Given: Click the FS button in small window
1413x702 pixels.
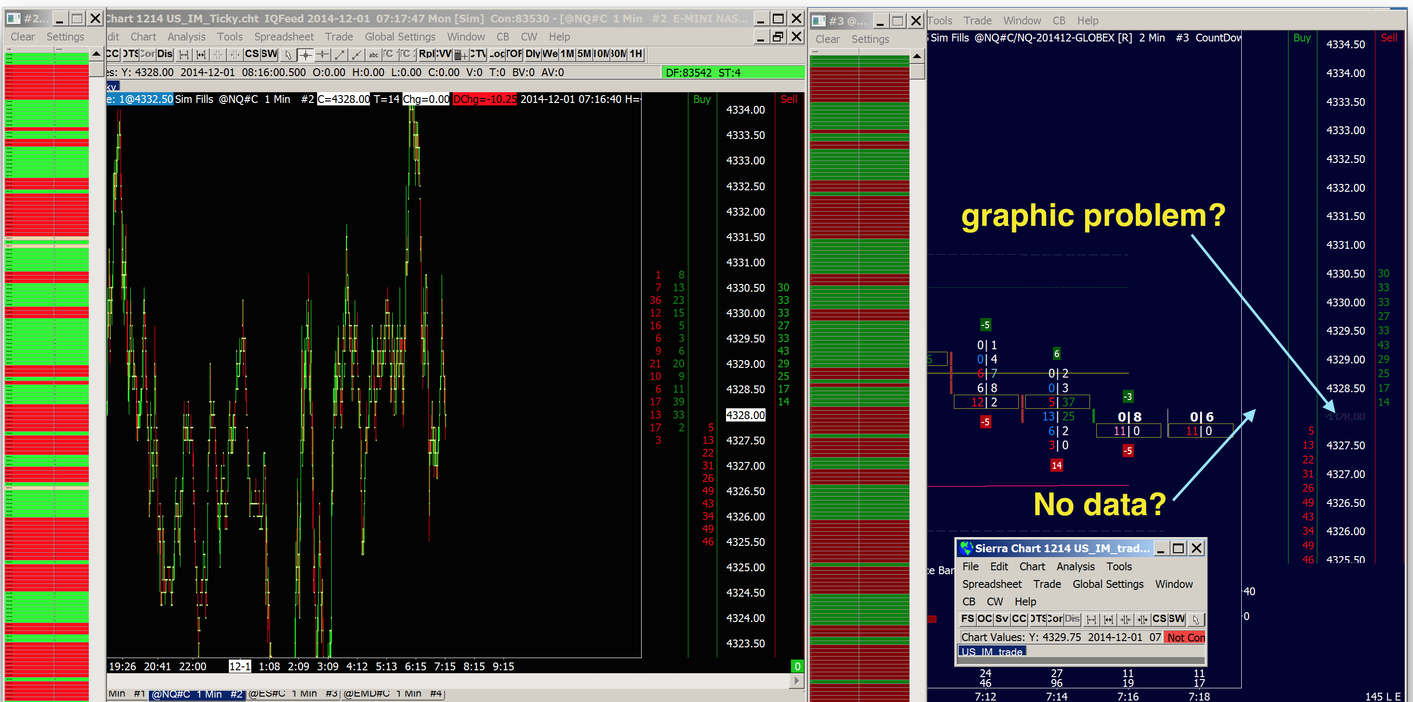Looking at the screenshot, I should [968, 619].
